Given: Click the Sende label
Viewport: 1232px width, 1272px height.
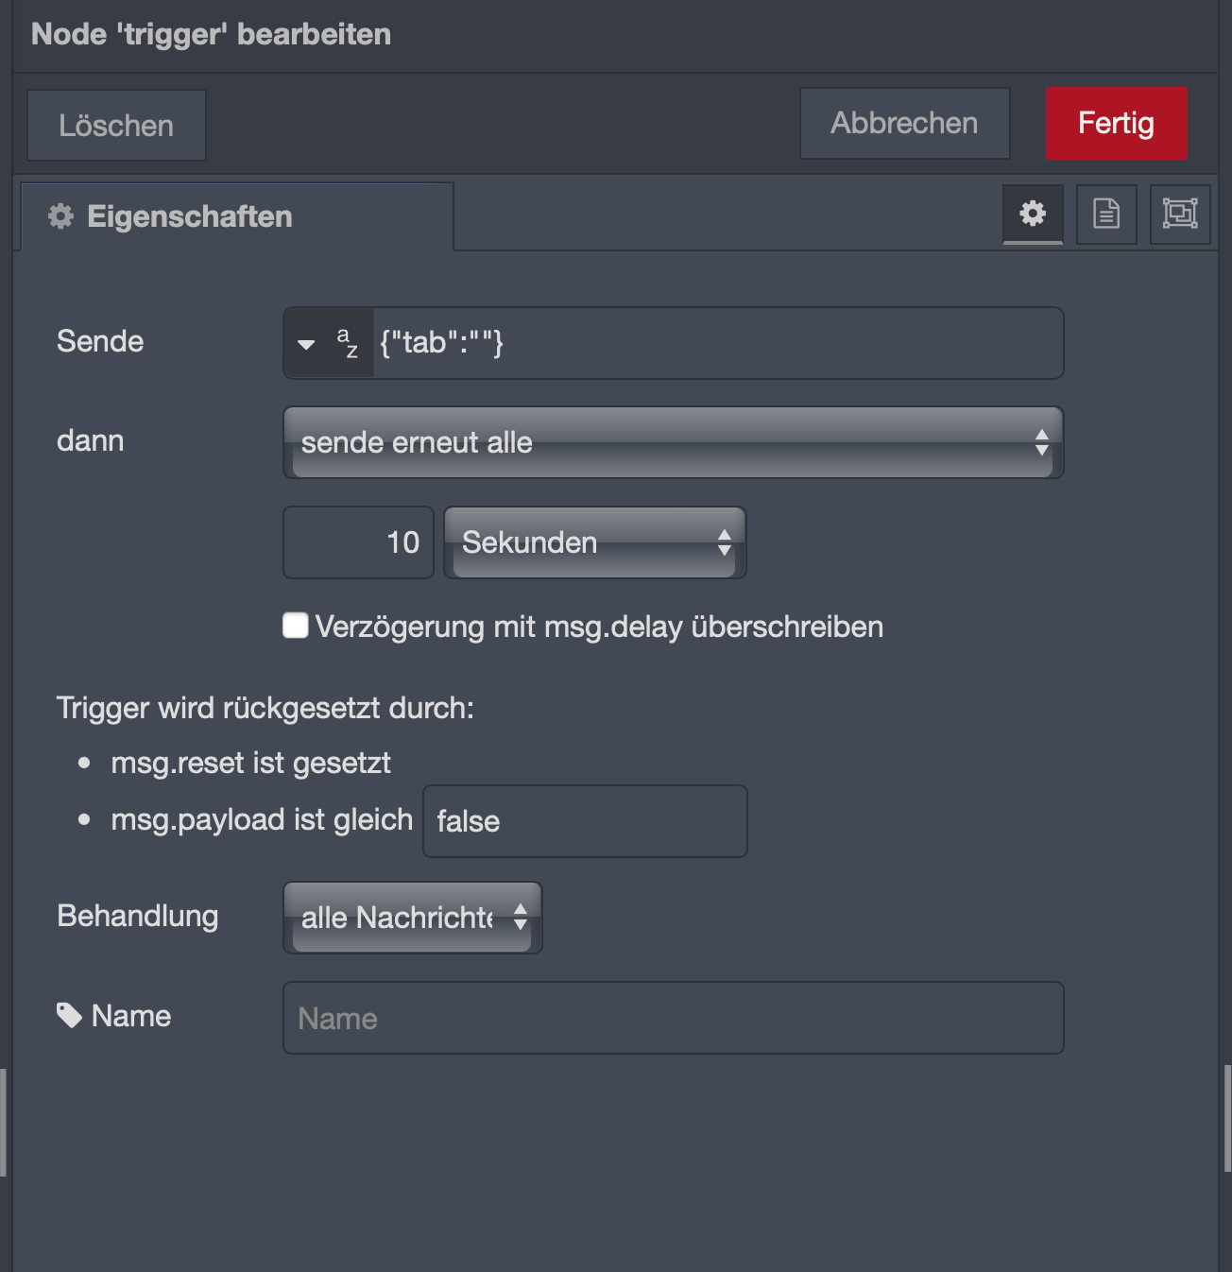Looking at the screenshot, I should (x=100, y=341).
